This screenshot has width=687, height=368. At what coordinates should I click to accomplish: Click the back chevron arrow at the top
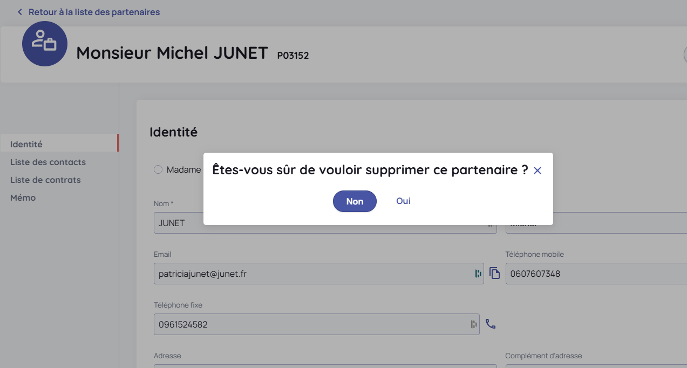[20, 12]
